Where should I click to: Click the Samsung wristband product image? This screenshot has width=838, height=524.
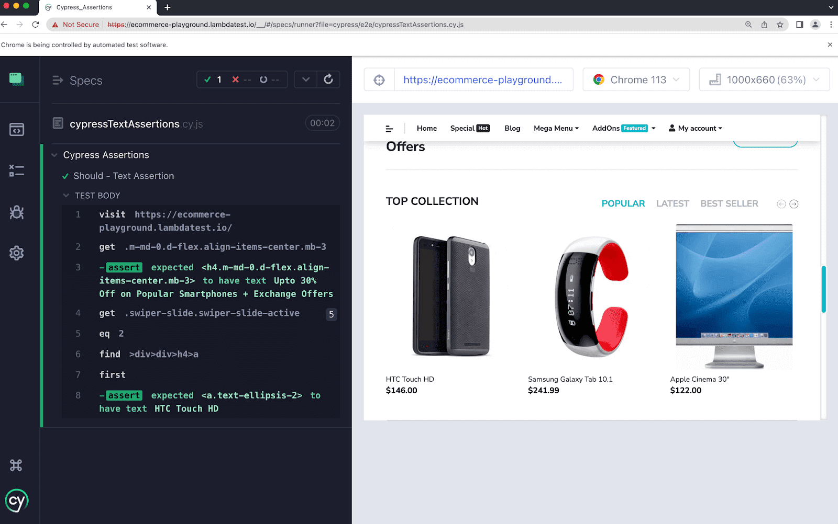point(592,297)
